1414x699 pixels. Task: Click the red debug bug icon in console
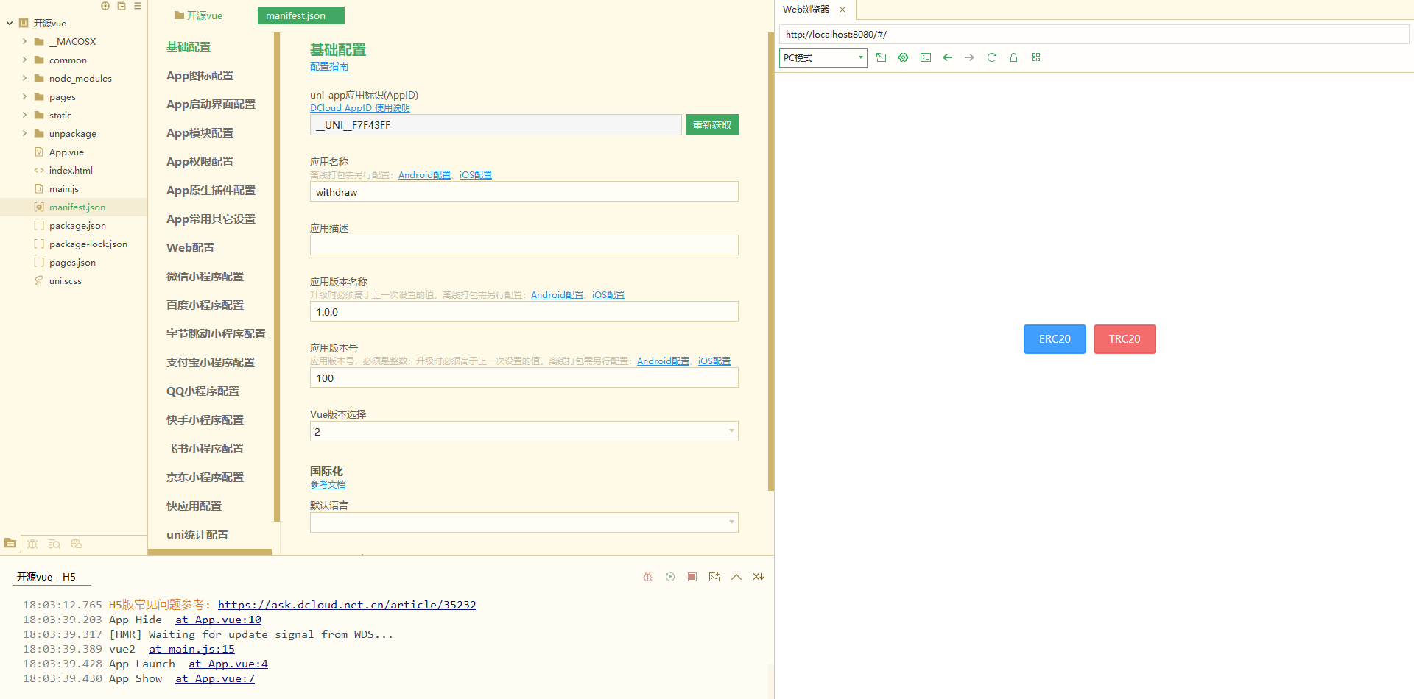(647, 577)
